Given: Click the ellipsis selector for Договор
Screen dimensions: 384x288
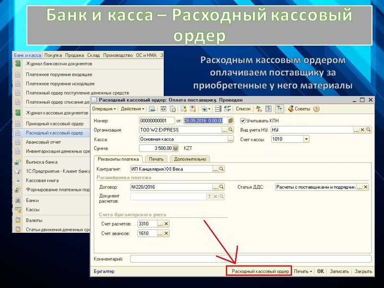Looking at the screenshot, I should coord(215,187).
